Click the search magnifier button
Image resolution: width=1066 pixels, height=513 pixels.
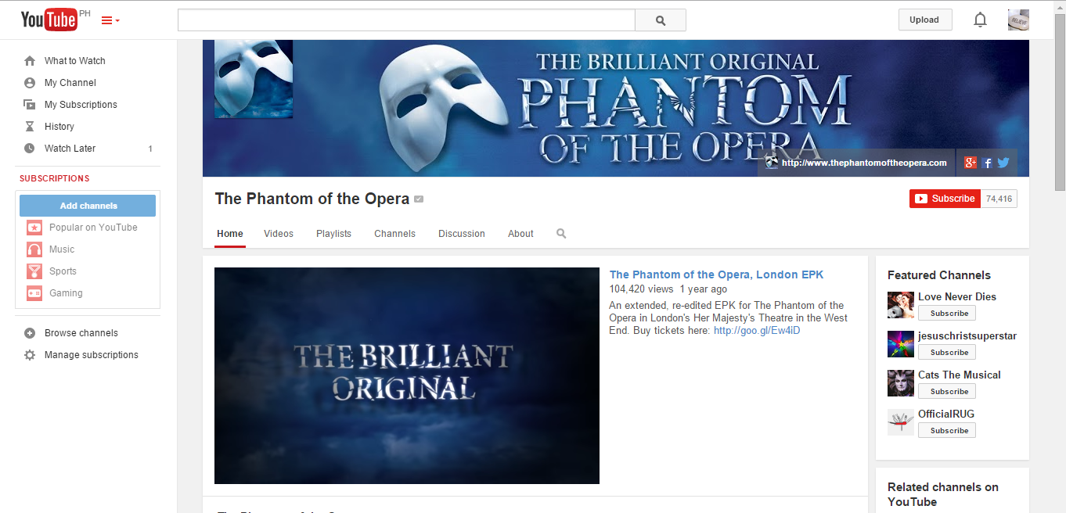pos(661,20)
